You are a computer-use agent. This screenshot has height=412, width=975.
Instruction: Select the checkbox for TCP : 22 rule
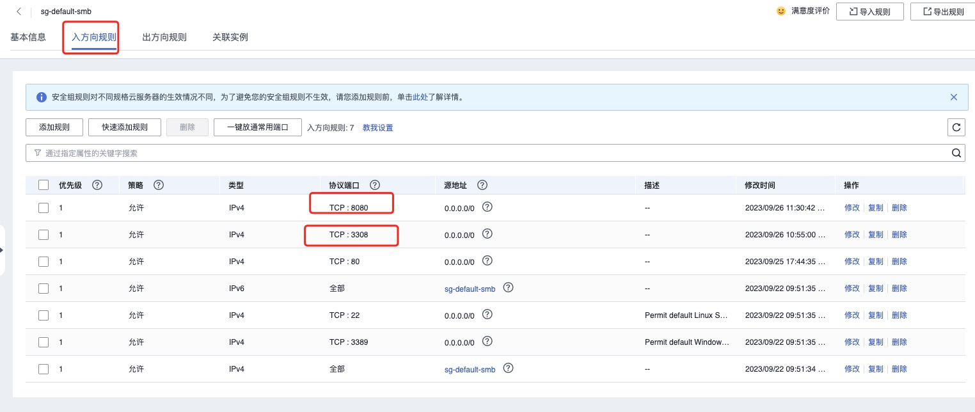pos(44,315)
